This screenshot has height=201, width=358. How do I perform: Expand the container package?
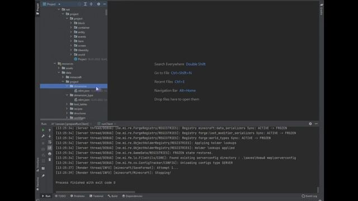pyautogui.click(x=71, y=27)
